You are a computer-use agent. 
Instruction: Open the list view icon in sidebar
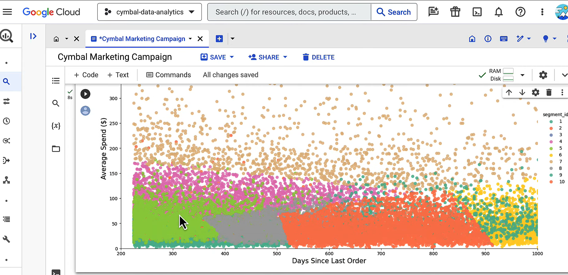[6, 219]
